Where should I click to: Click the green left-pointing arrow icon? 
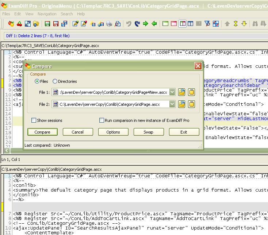pos(154,24)
